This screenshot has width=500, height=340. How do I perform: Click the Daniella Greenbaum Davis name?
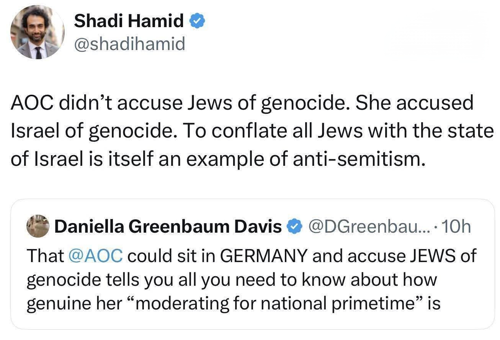coord(168,227)
